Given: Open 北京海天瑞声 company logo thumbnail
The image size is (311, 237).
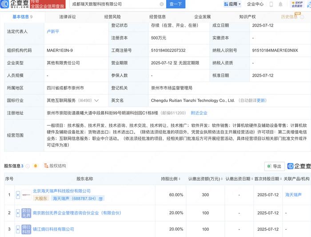Looking at the screenshot, I should tap(26, 195).
